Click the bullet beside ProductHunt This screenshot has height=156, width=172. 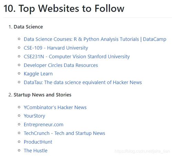click(x=19, y=142)
